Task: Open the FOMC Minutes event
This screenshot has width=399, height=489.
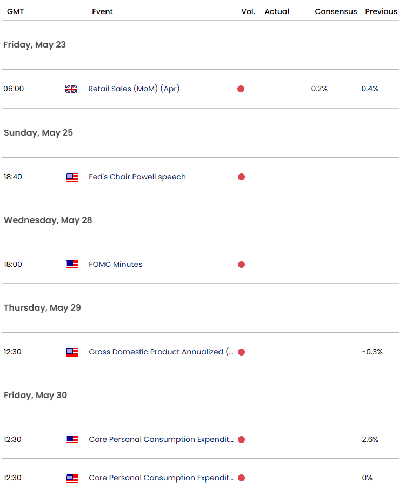Action: click(x=115, y=264)
